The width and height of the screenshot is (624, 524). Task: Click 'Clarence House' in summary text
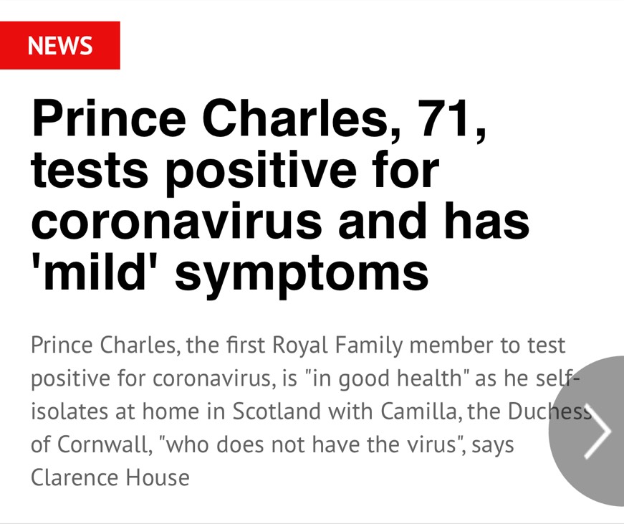[x=110, y=477]
